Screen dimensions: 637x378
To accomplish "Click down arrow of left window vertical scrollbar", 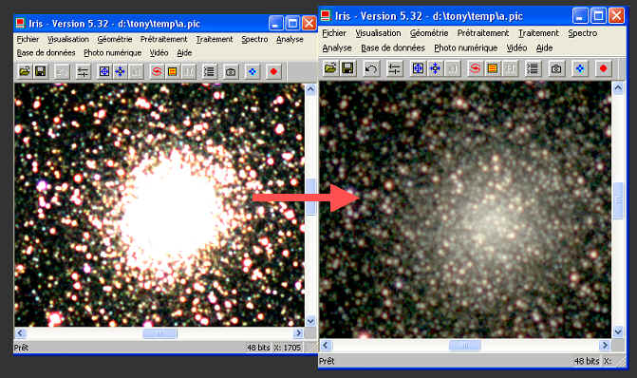I will tap(310, 321).
